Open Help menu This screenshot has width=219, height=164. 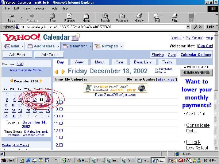65,8
